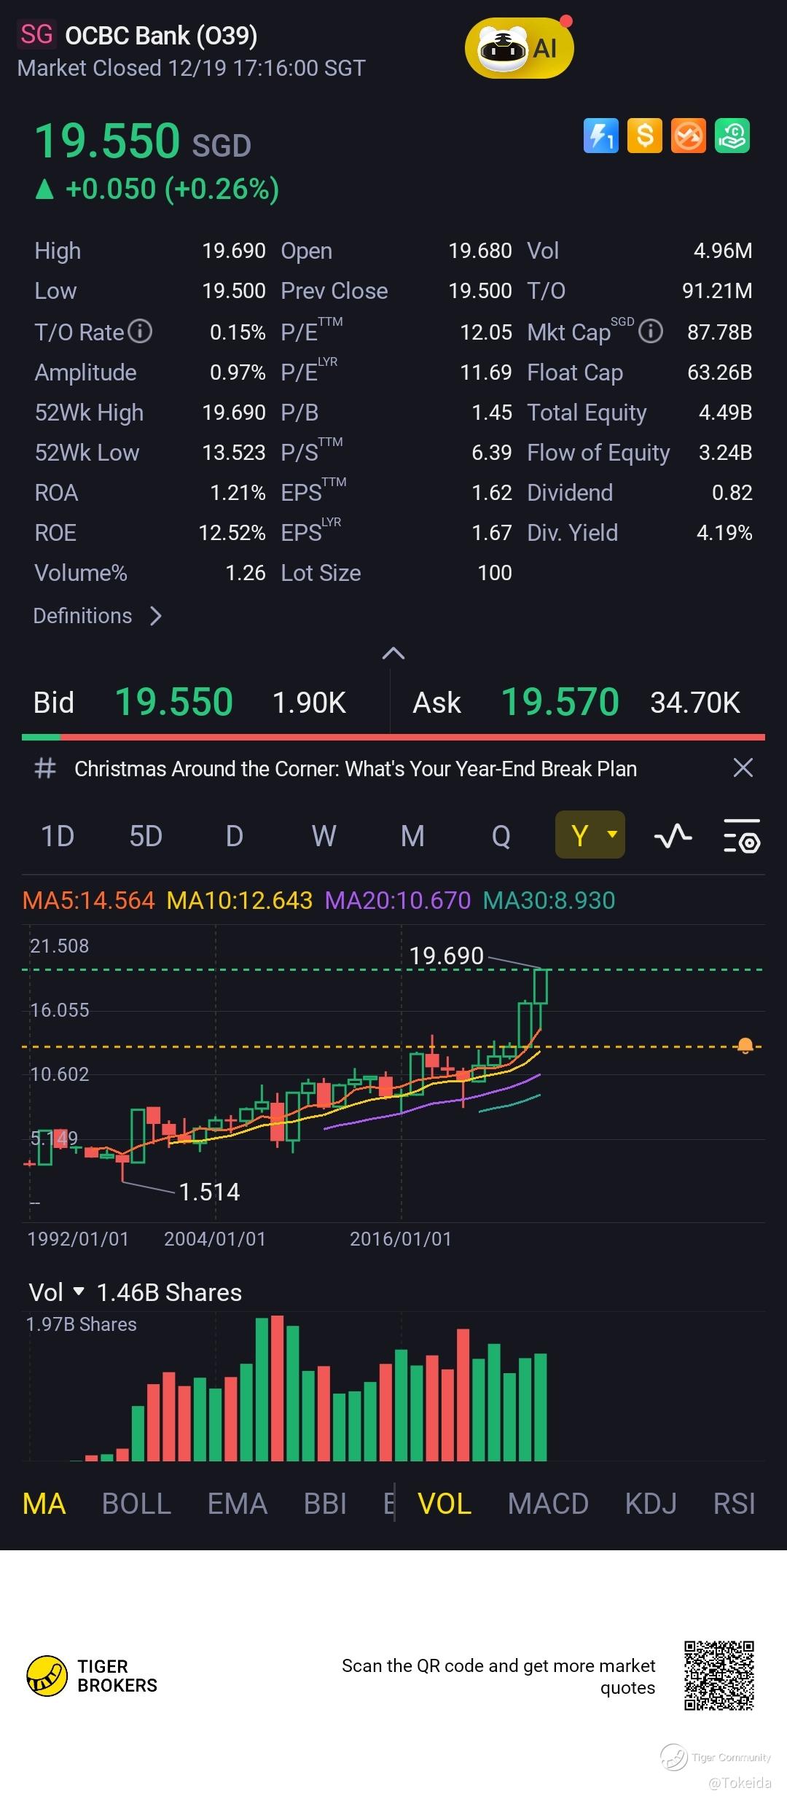This screenshot has width=787, height=1801.
Task: Open the Y period dropdown arrow
Action: (612, 835)
